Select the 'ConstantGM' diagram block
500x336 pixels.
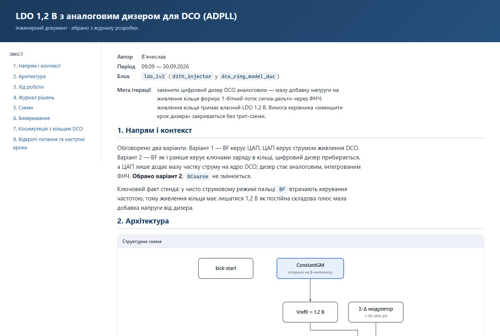pyautogui.click(x=310, y=268)
